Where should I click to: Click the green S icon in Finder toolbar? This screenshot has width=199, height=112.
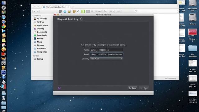click(83, 11)
